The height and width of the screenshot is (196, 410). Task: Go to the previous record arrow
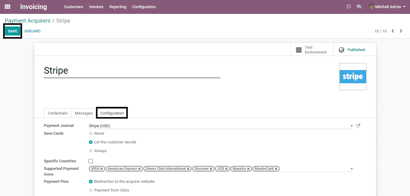(393, 31)
